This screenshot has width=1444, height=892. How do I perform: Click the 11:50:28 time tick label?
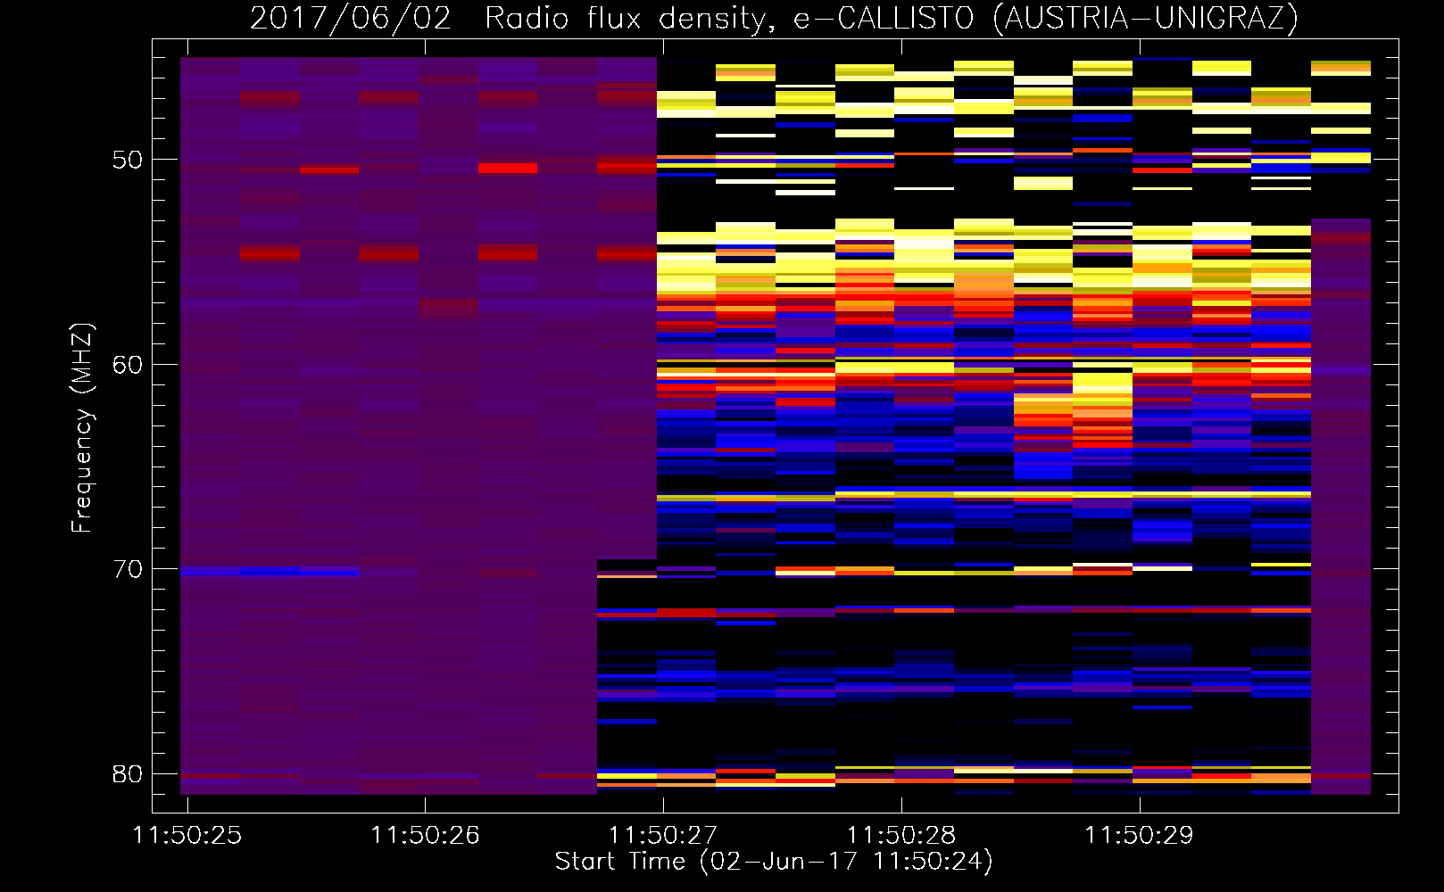(x=901, y=836)
